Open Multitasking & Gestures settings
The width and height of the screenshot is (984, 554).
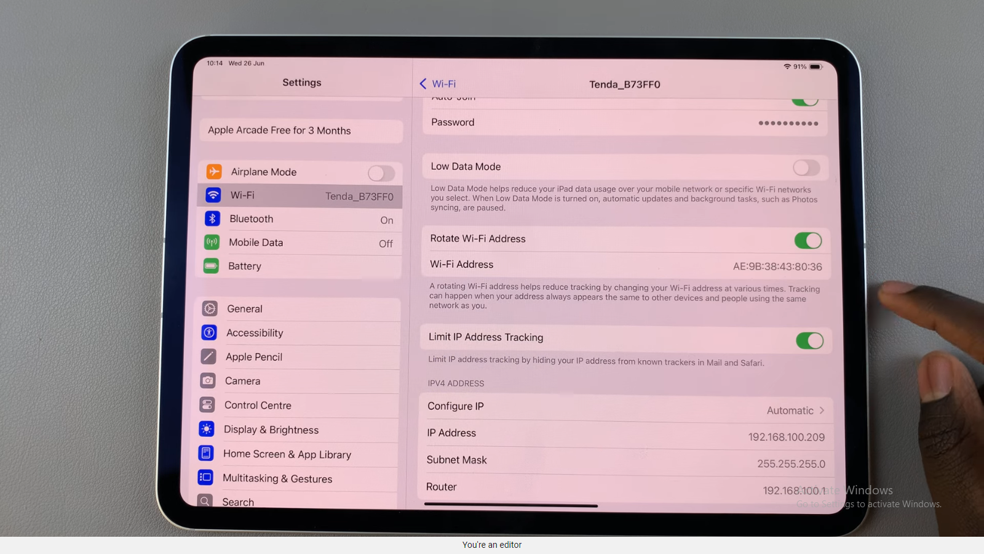(293, 478)
